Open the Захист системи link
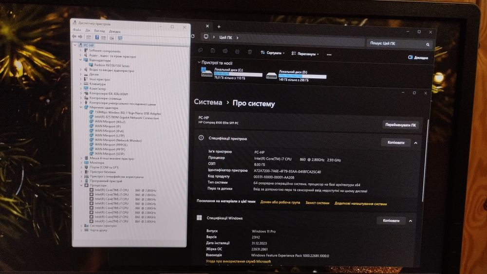This screenshot has height=274, width=487. point(317,203)
